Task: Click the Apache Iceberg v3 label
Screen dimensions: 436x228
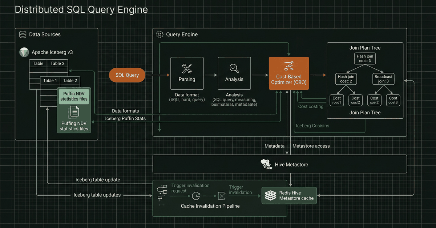Action: pos(52,52)
